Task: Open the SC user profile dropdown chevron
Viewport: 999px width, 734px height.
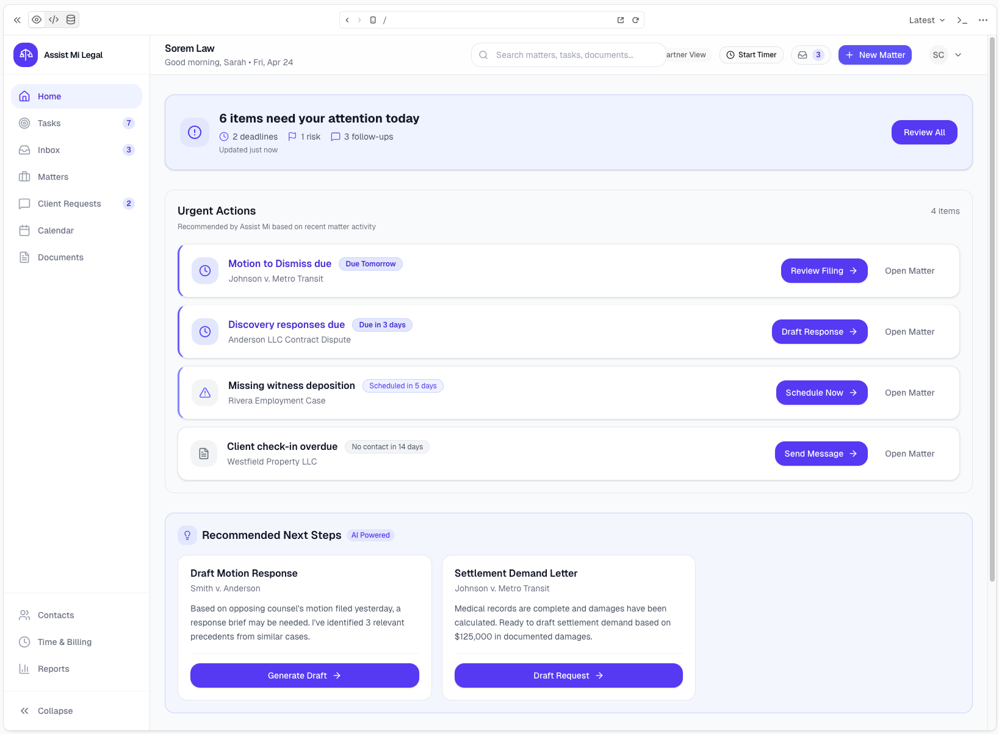Action: [958, 55]
